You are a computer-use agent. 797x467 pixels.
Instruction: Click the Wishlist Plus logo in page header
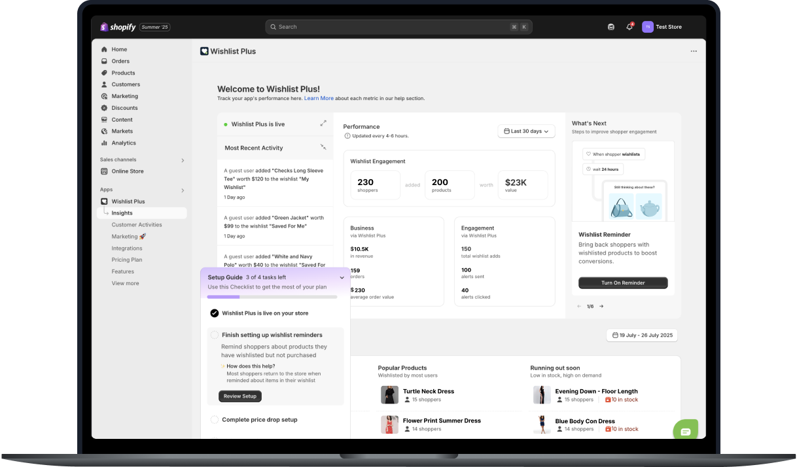pos(204,51)
